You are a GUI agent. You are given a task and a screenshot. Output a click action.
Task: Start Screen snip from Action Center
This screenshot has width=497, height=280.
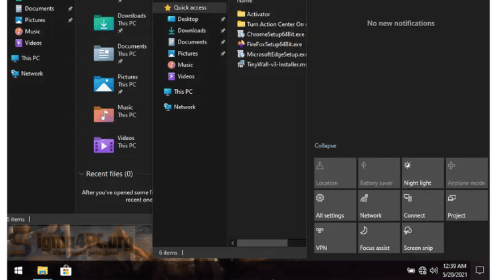tap(423, 238)
